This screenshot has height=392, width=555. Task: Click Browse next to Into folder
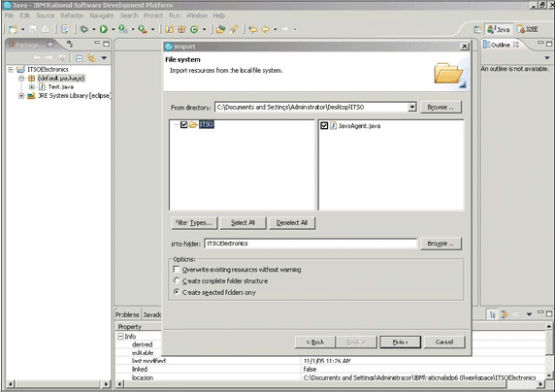click(x=441, y=244)
